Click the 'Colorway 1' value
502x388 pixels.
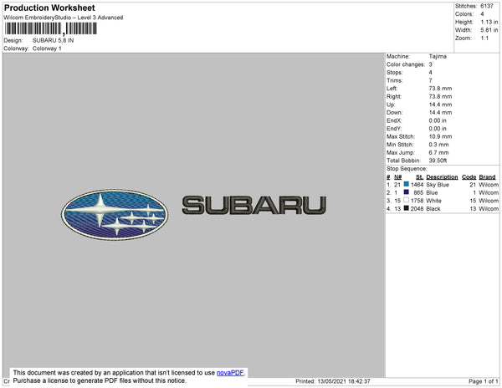[47, 48]
